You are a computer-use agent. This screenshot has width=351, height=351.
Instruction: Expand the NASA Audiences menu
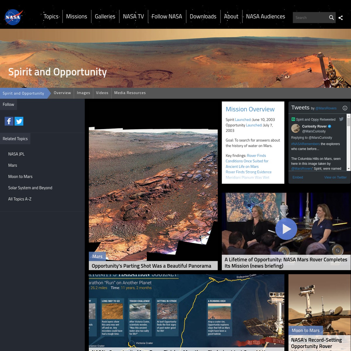(265, 17)
